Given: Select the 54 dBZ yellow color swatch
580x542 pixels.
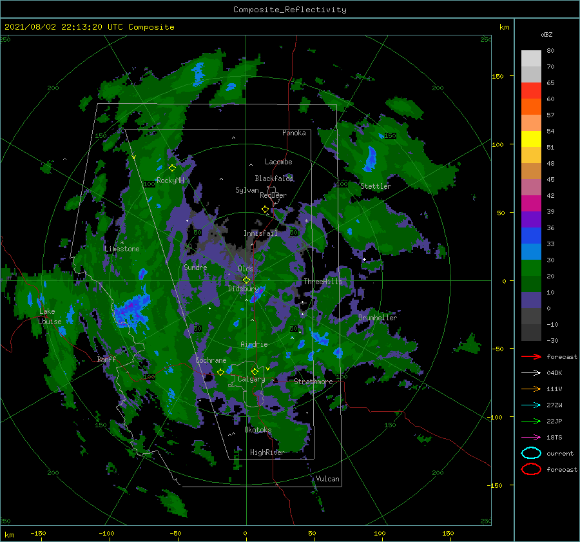Looking at the screenshot, I should pos(531,139).
